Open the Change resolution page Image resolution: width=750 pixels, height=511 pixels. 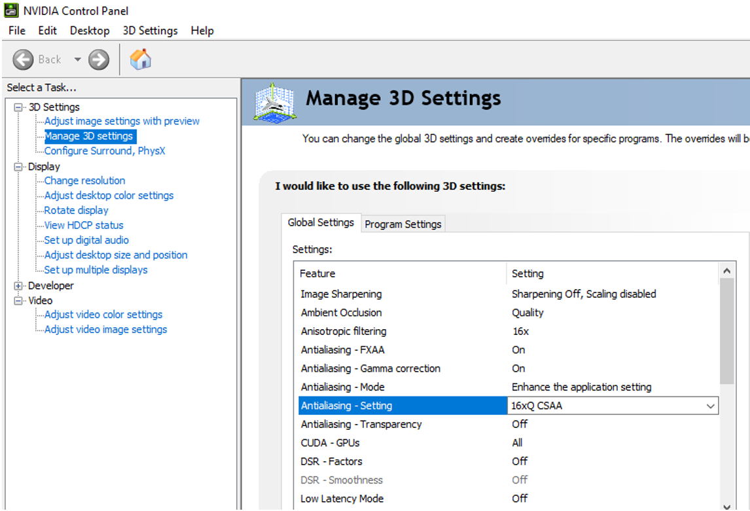pyautogui.click(x=84, y=181)
